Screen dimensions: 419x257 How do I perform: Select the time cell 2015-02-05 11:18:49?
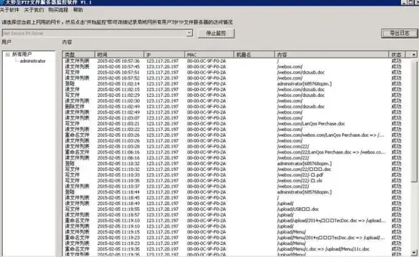click(x=118, y=204)
